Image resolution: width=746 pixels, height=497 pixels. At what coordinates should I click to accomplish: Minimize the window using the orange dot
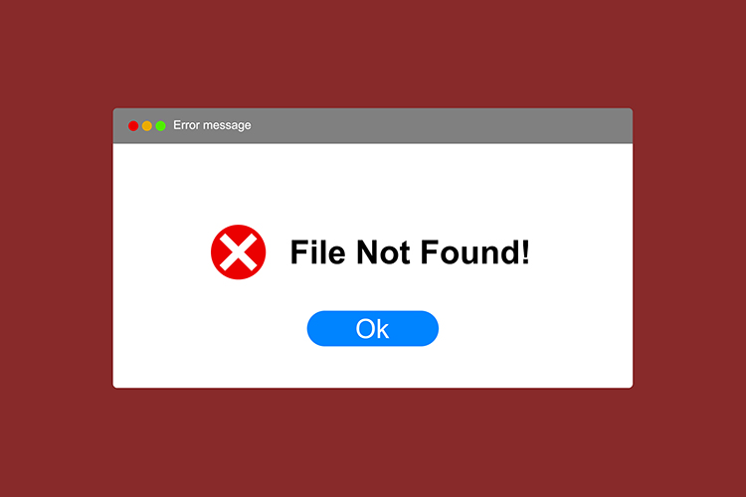147,125
